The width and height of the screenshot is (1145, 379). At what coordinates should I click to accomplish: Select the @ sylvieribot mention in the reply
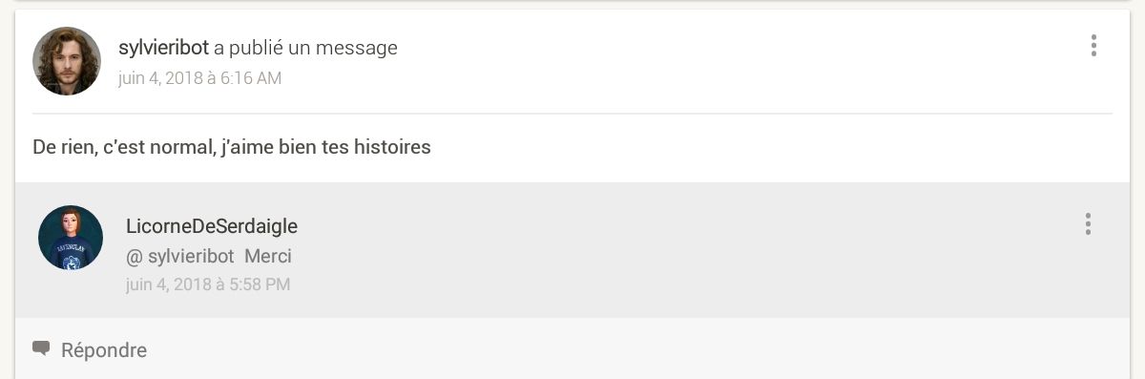[x=180, y=257]
